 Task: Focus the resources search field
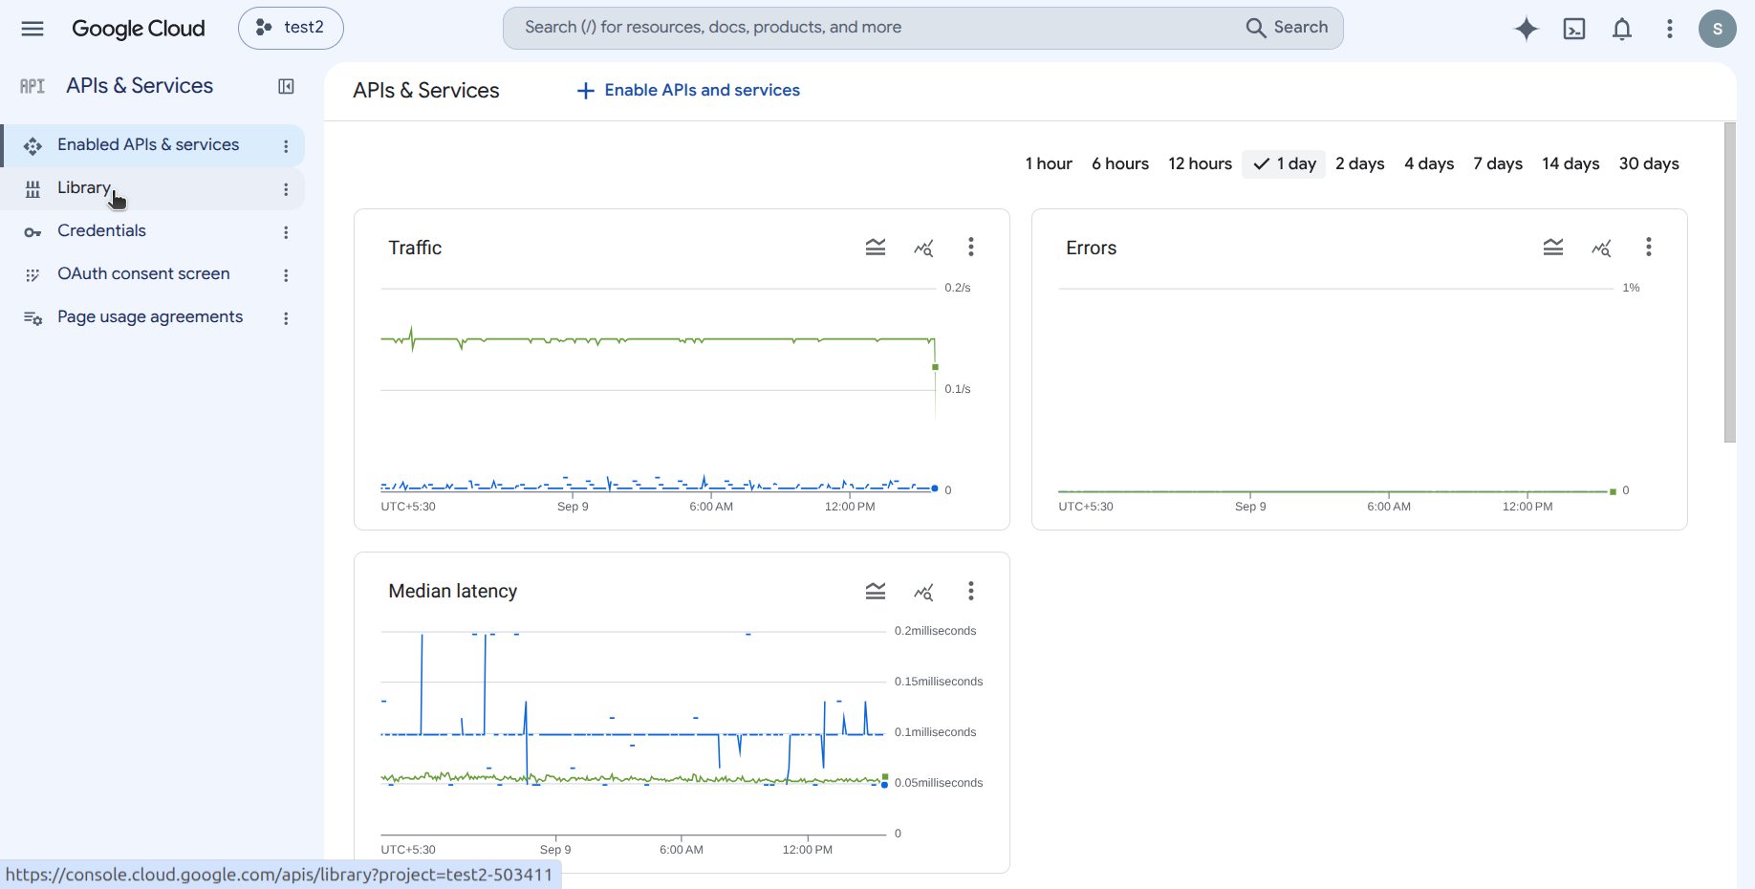click(922, 28)
